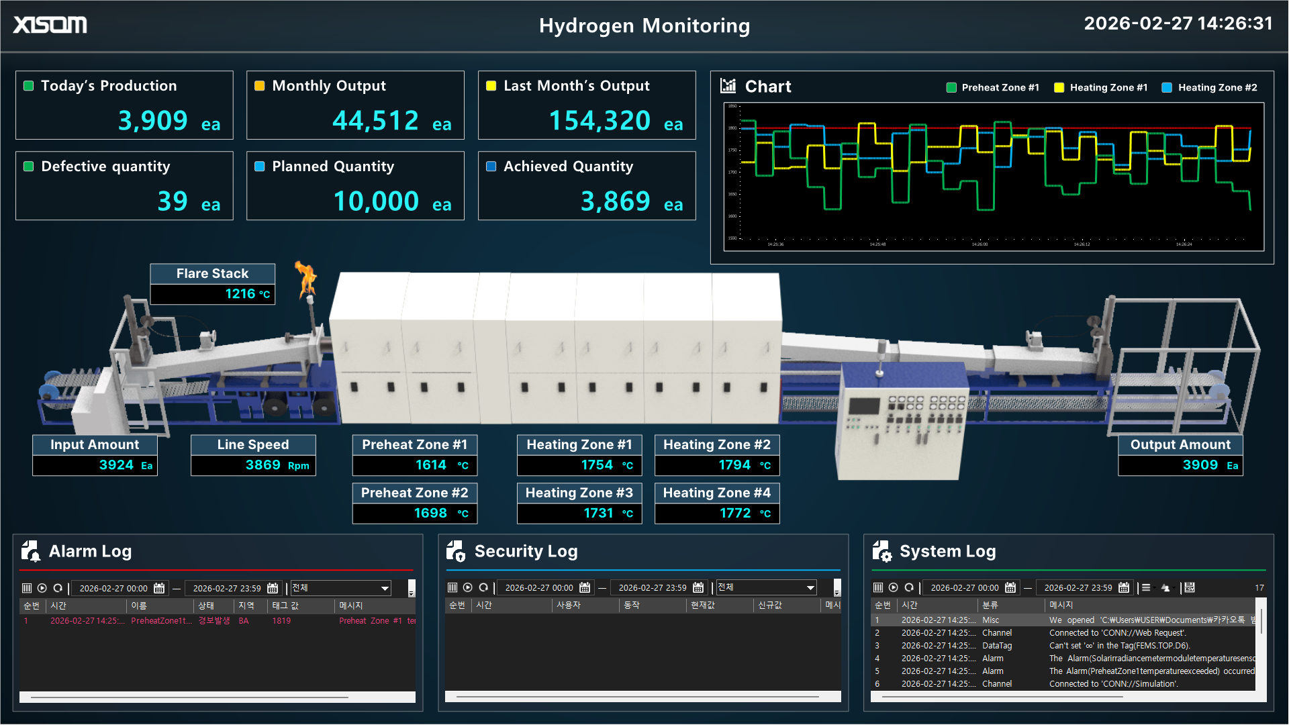
Task: Refresh the Security Log list
Action: pos(483,587)
